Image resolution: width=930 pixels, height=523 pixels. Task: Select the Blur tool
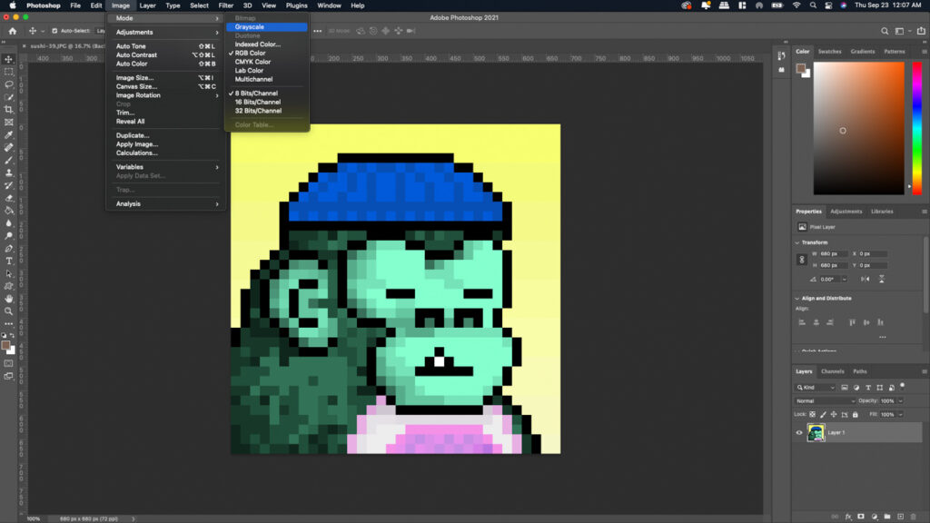pos(9,223)
